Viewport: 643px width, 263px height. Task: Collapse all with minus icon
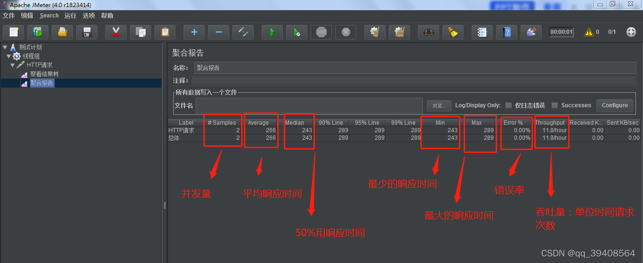tap(218, 32)
